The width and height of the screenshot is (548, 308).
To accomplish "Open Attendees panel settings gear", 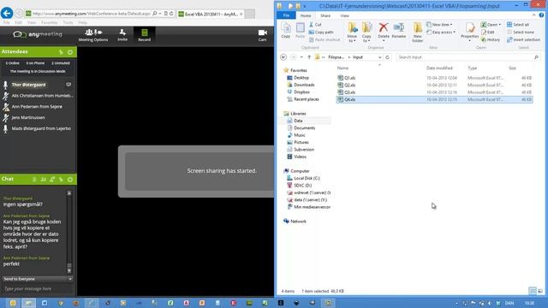I will (x=70, y=52).
